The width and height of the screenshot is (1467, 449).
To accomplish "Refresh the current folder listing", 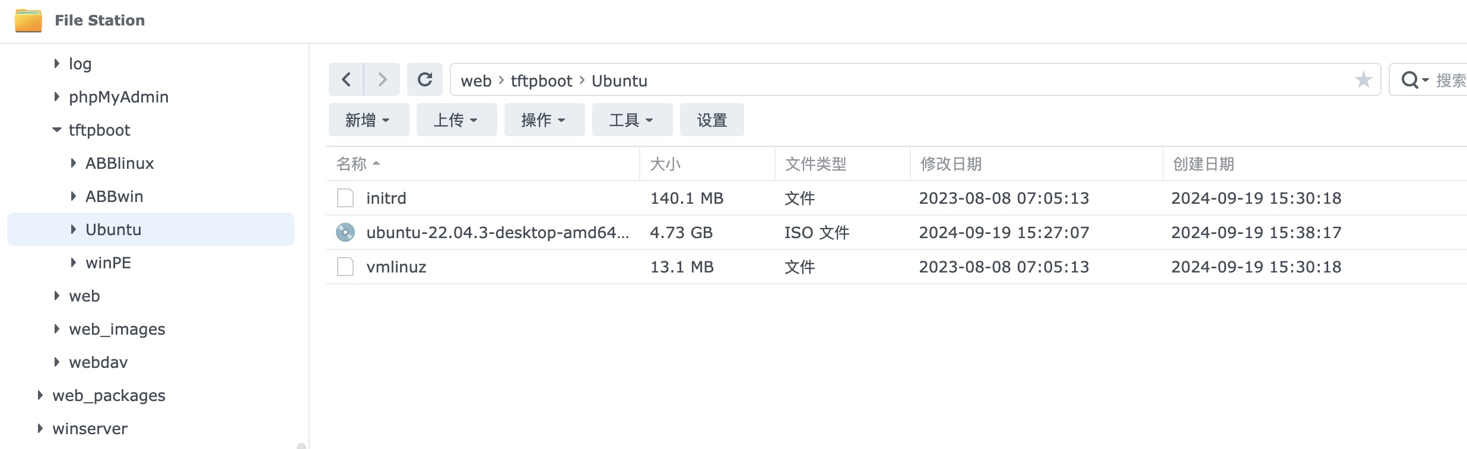I will tap(425, 79).
